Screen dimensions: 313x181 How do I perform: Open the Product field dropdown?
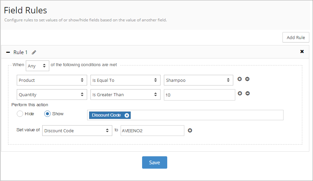(52, 80)
